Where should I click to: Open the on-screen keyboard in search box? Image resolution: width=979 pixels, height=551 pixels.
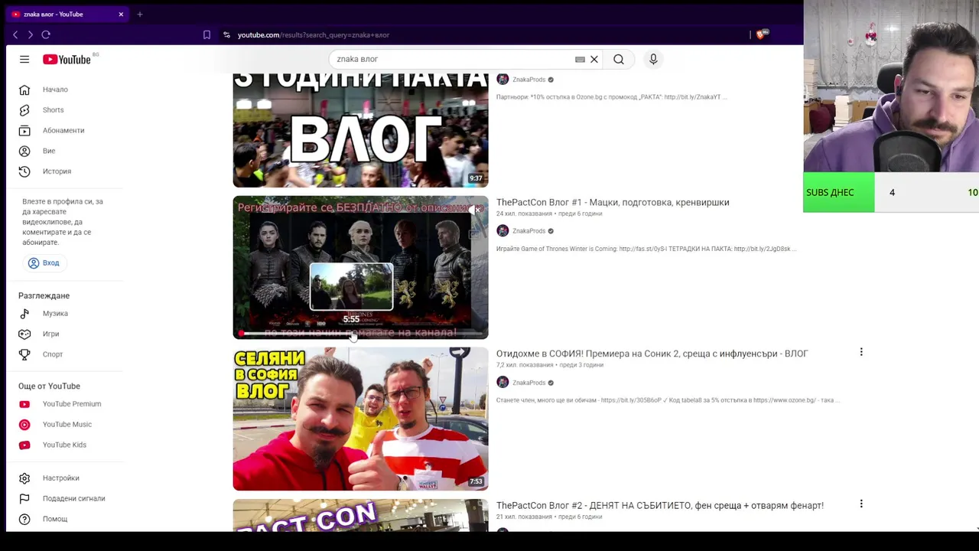[x=580, y=59]
